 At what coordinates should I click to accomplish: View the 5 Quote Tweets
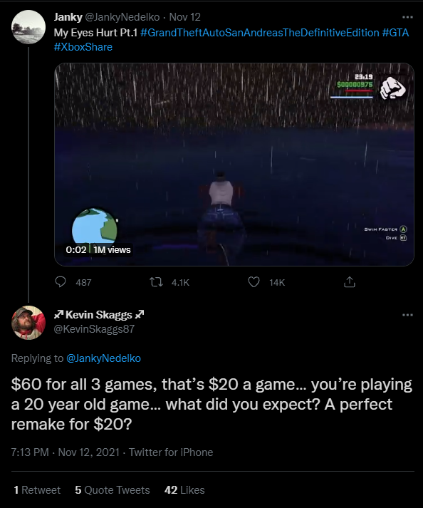coord(113,490)
